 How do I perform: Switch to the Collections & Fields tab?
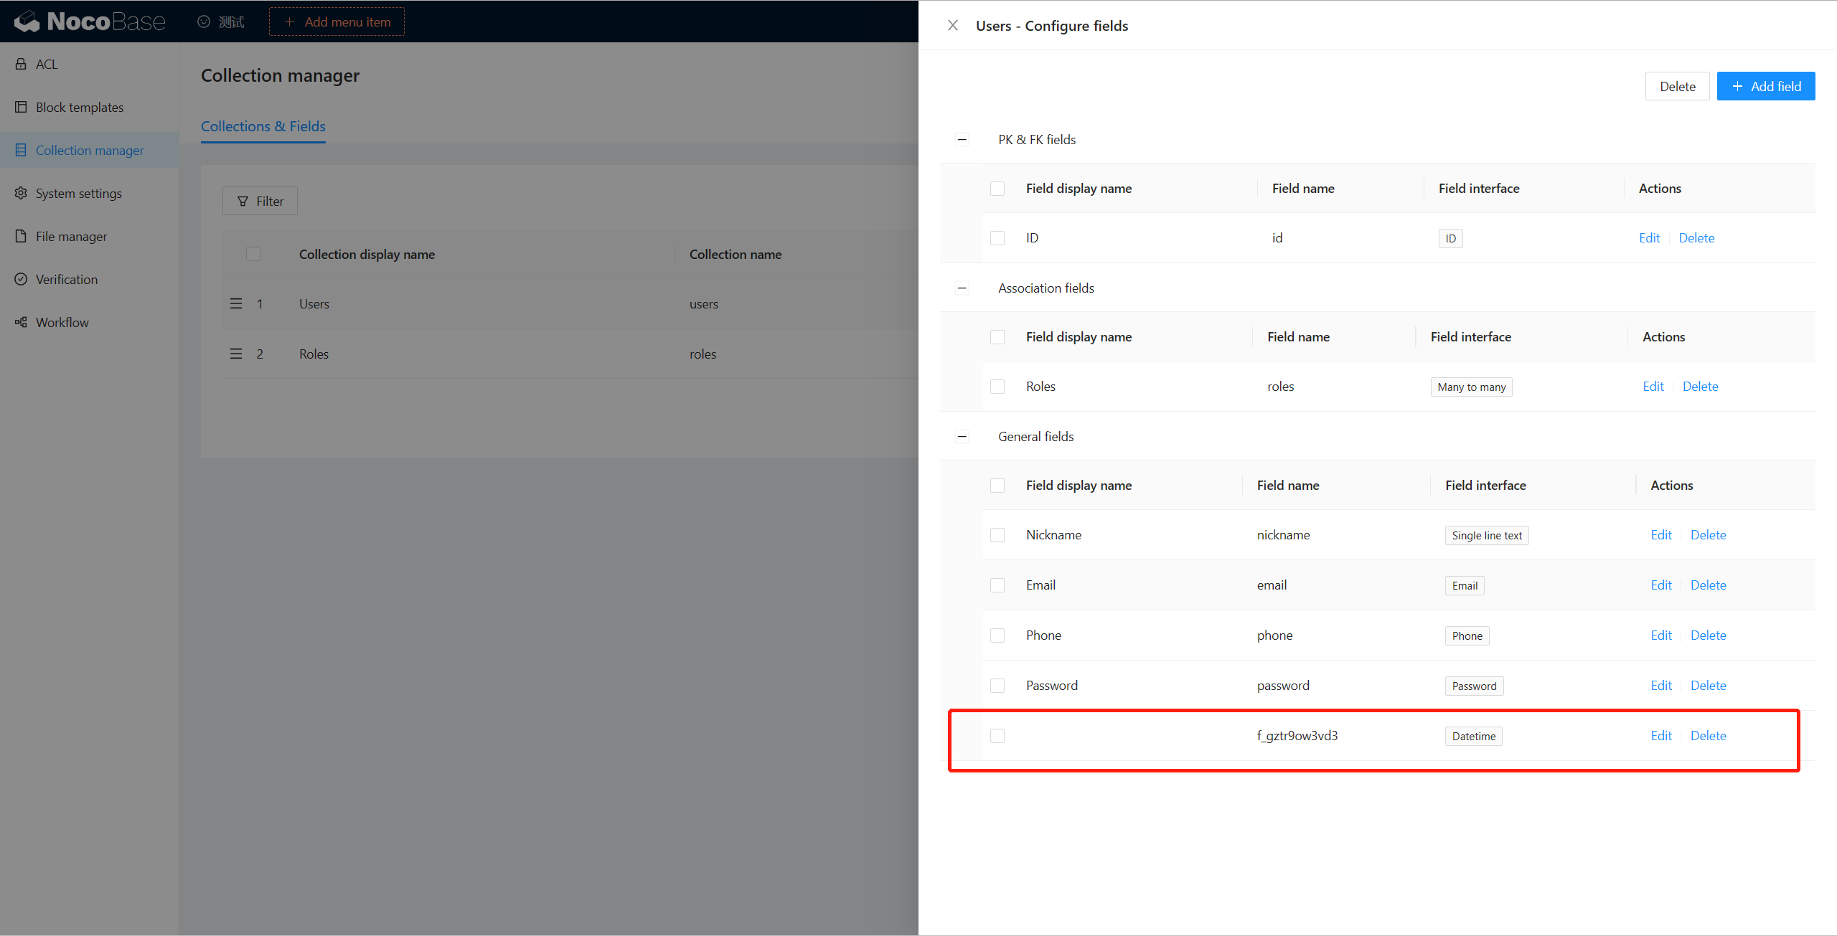(263, 126)
